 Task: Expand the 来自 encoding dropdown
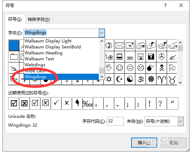click(180, 121)
